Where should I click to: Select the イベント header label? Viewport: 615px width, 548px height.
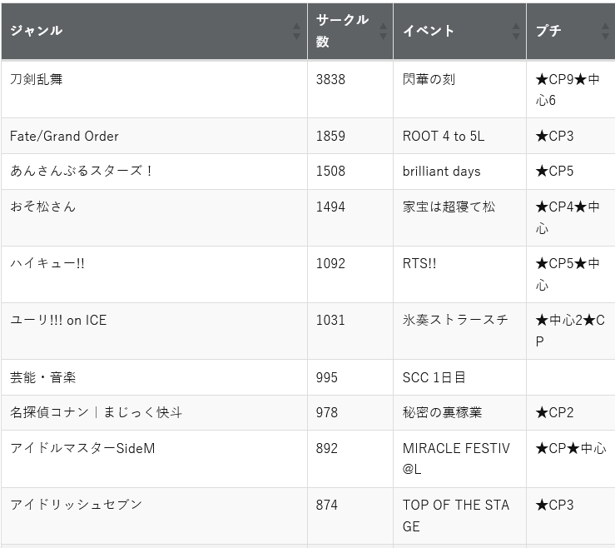coord(429,31)
